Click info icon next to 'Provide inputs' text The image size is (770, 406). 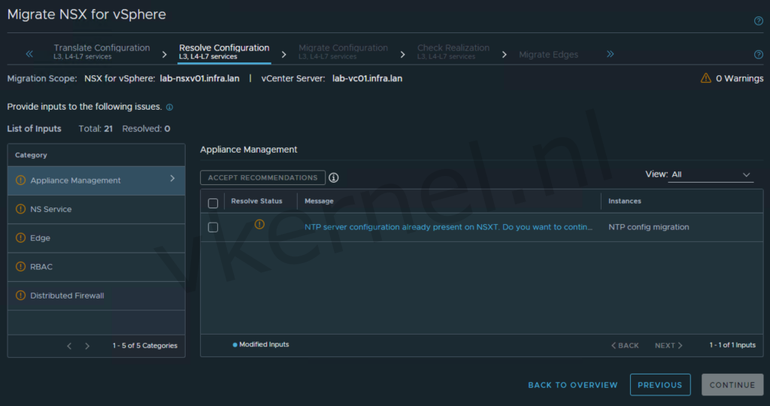click(x=169, y=107)
